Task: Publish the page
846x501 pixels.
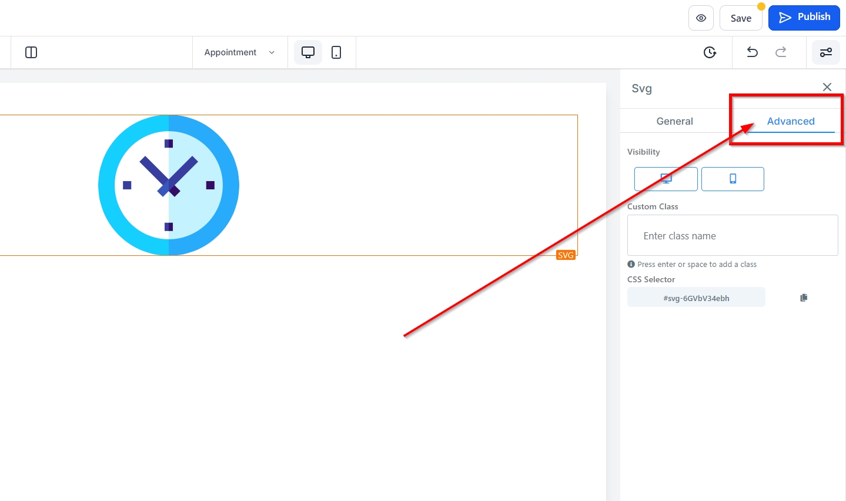Action: coord(804,18)
